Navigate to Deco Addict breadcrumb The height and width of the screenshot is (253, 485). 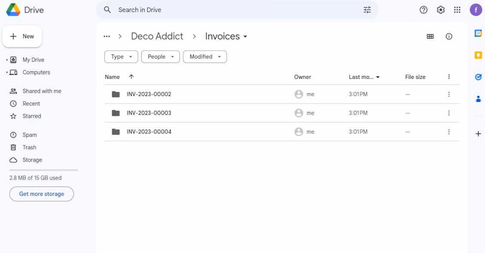pos(157,36)
